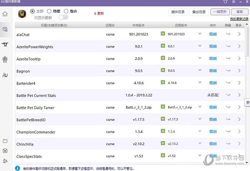Click the blue info icon at bottom

(x=17, y=168)
